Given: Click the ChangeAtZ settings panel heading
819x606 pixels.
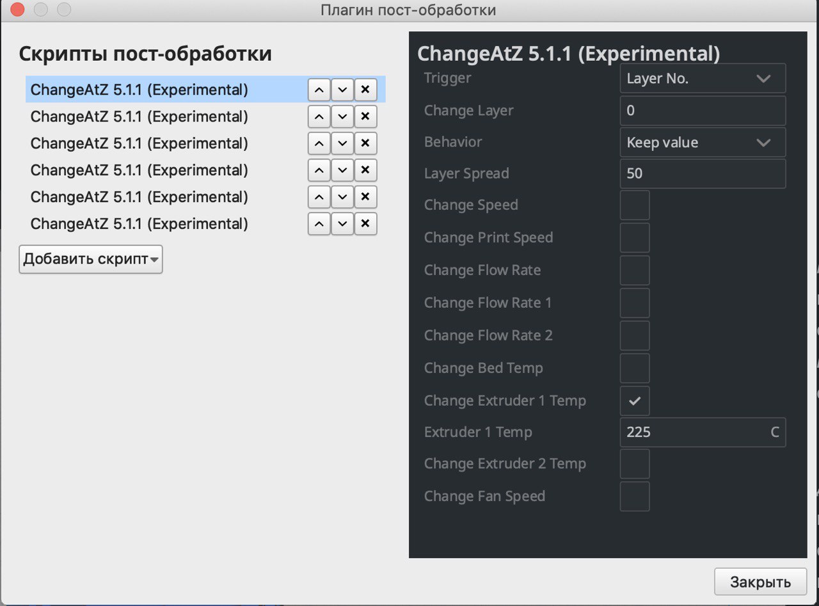Looking at the screenshot, I should pos(569,54).
